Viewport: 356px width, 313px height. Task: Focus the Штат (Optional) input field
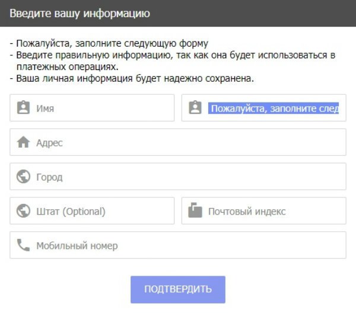(101, 211)
